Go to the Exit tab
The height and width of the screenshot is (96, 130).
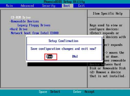pos(81,6)
